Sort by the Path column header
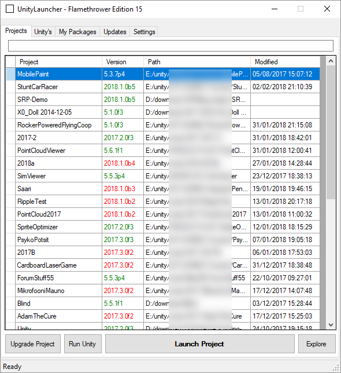 click(x=197, y=62)
